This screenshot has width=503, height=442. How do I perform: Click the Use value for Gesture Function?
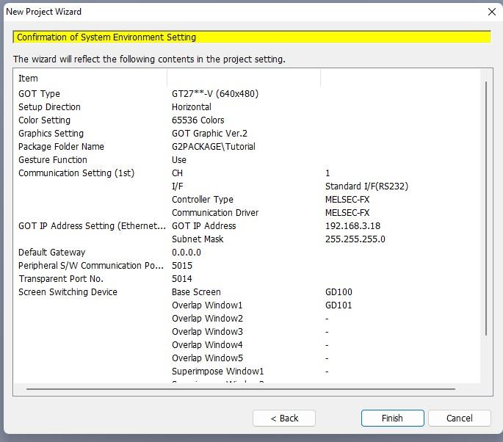click(x=179, y=160)
